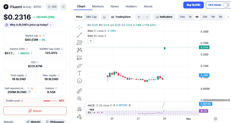Screen dimensions: 231x123
Task: Collapse the EMA indicator legend
Action: click(x=91, y=41)
